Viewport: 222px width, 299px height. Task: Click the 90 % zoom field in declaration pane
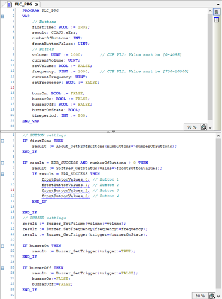192,127
